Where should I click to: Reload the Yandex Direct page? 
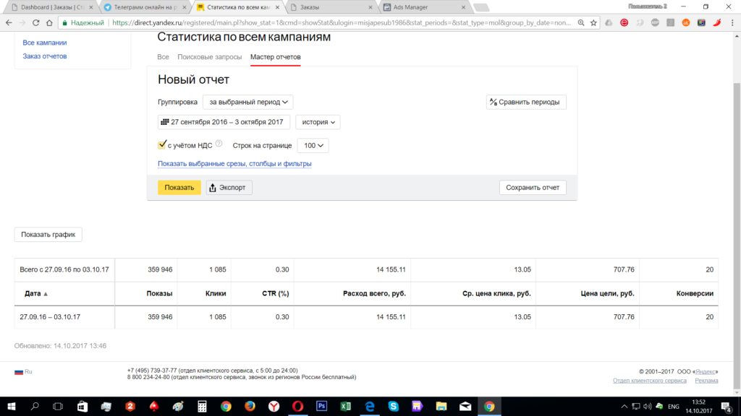pos(36,22)
